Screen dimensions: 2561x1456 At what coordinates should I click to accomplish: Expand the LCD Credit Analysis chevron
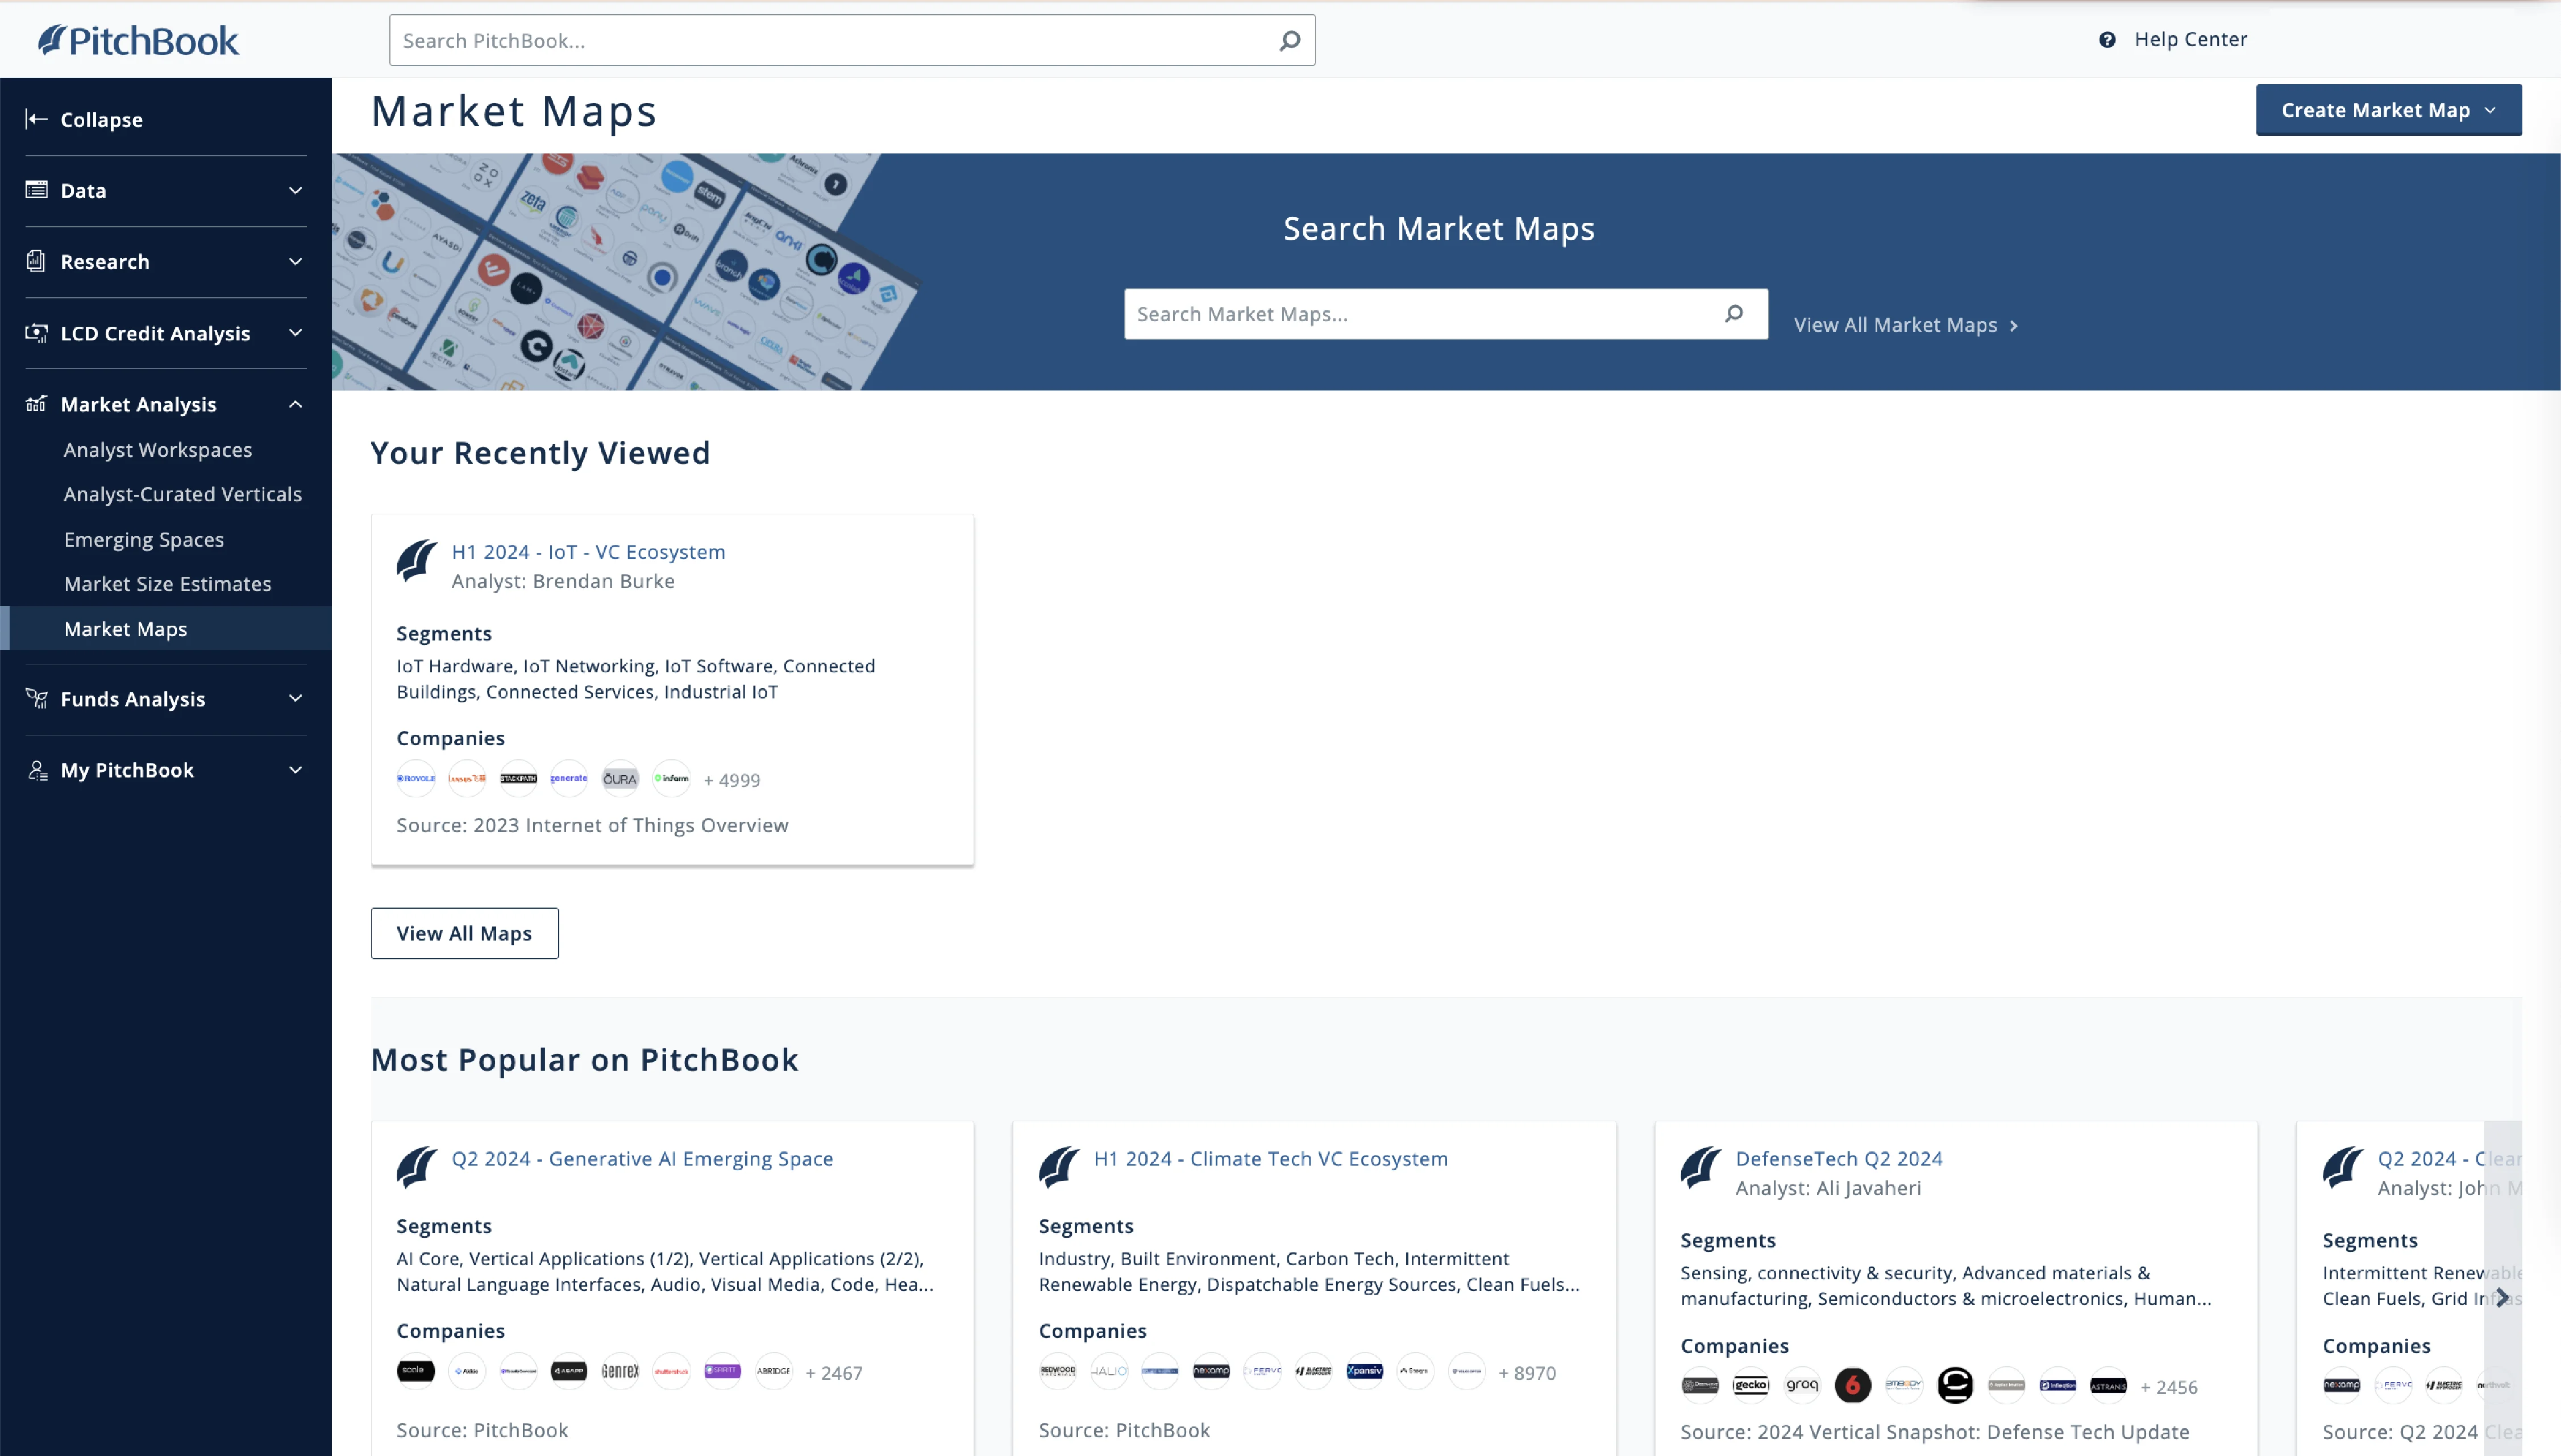click(x=295, y=333)
